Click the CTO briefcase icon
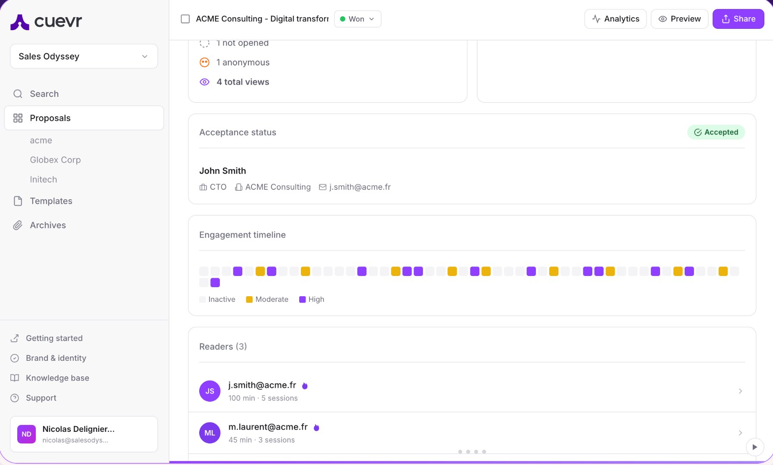The width and height of the screenshot is (773, 465). click(203, 187)
